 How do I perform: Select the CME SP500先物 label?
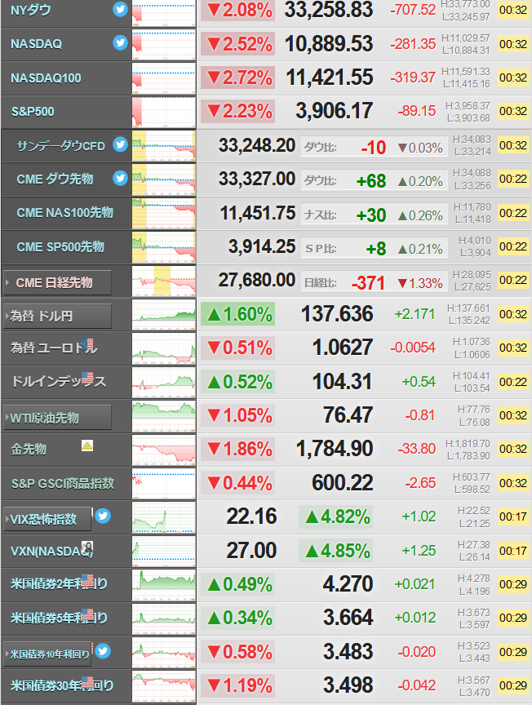(60, 247)
